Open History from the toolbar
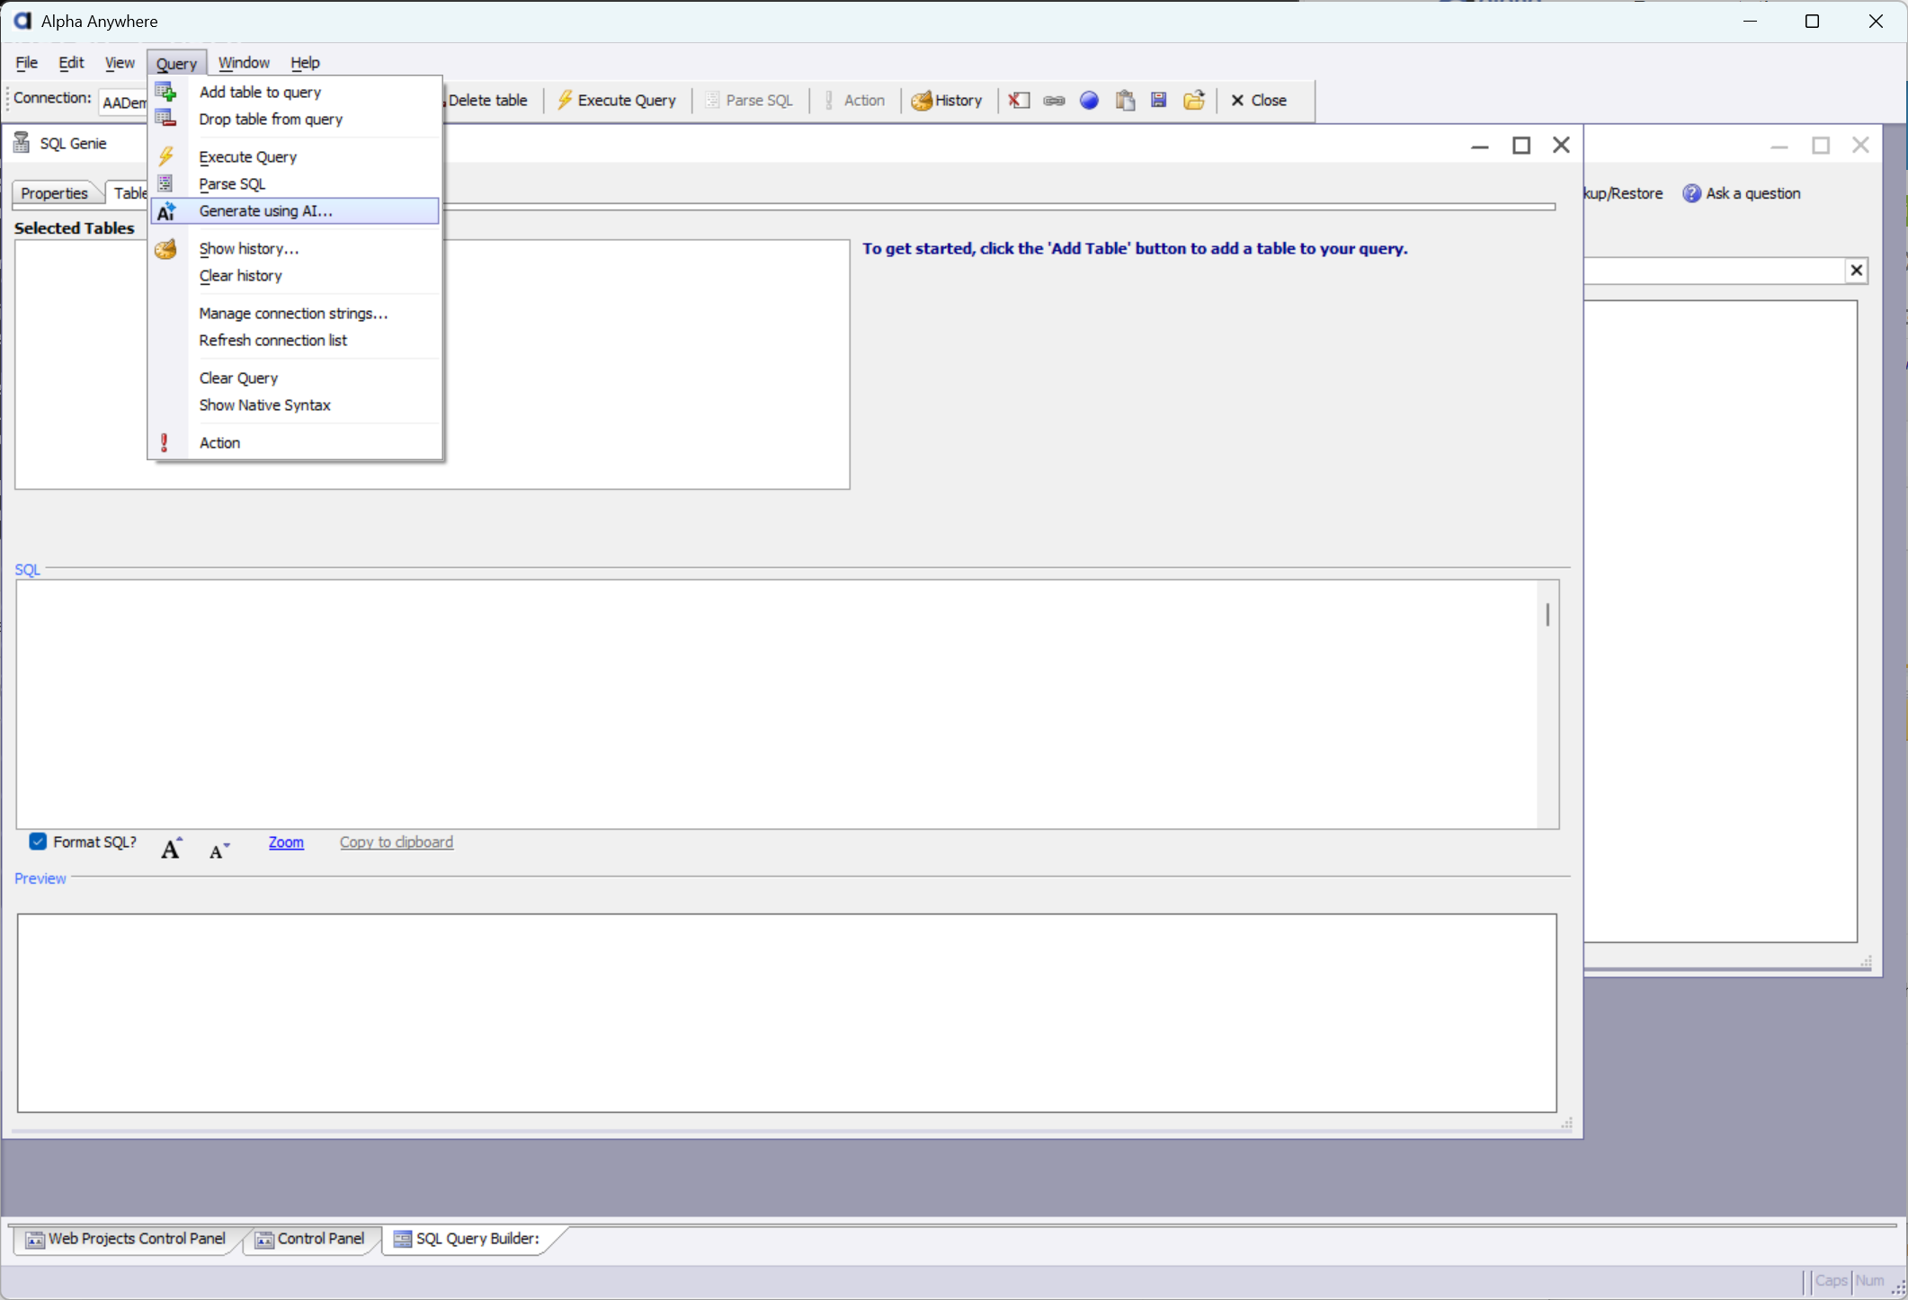1908x1300 pixels. (x=947, y=100)
